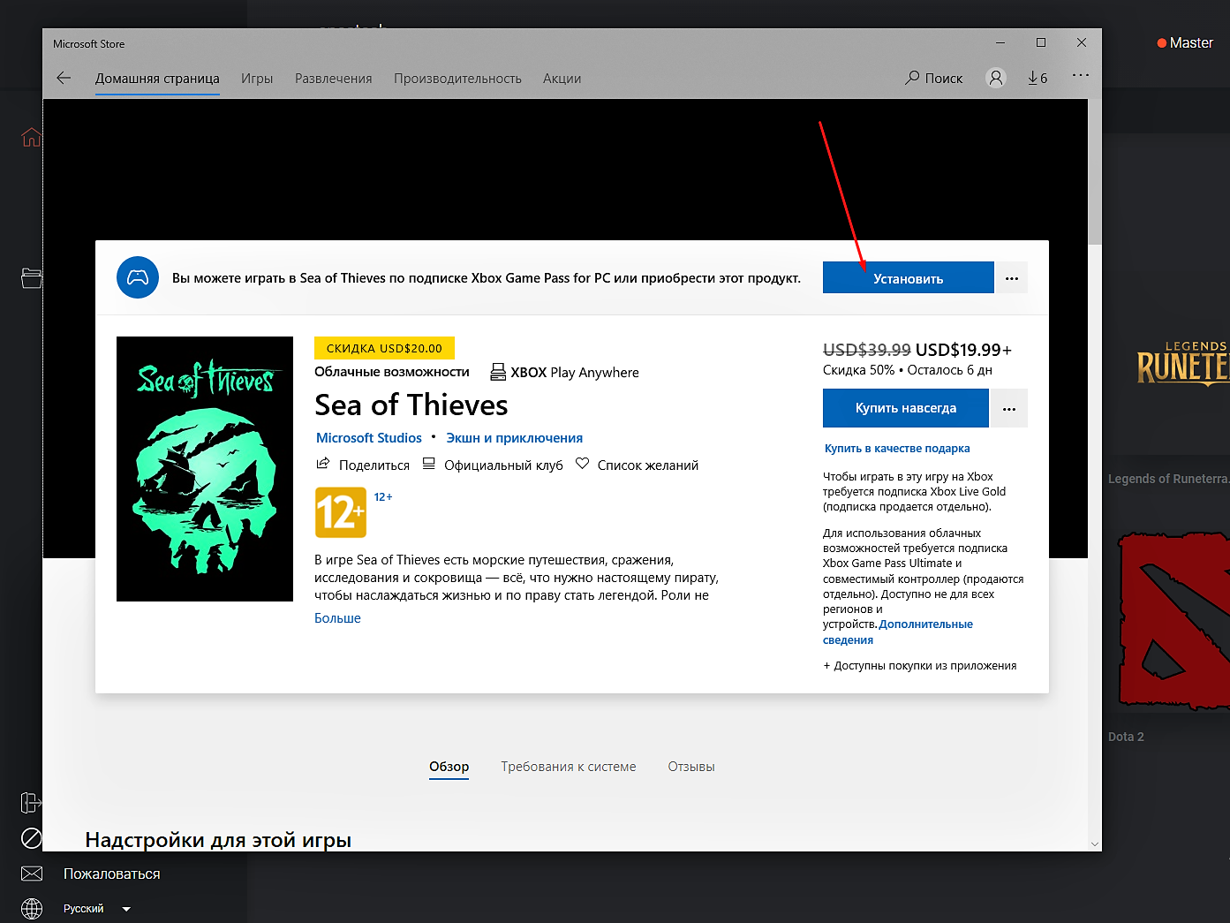Click the Облачные возможности label

392,372
